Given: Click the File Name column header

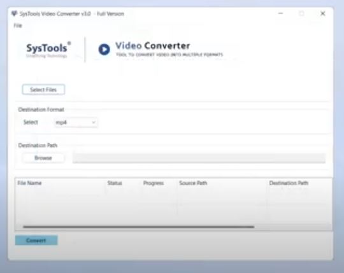Looking at the screenshot, I should (29, 183).
